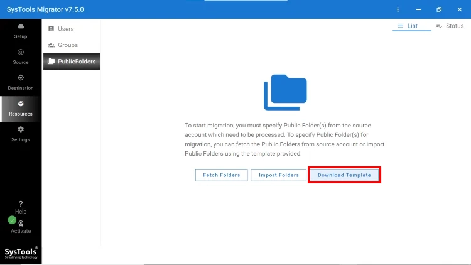Click the PublicFolders folder icon
This screenshot has width=471, height=265.
[51, 62]
